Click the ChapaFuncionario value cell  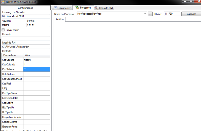(37, 117)
